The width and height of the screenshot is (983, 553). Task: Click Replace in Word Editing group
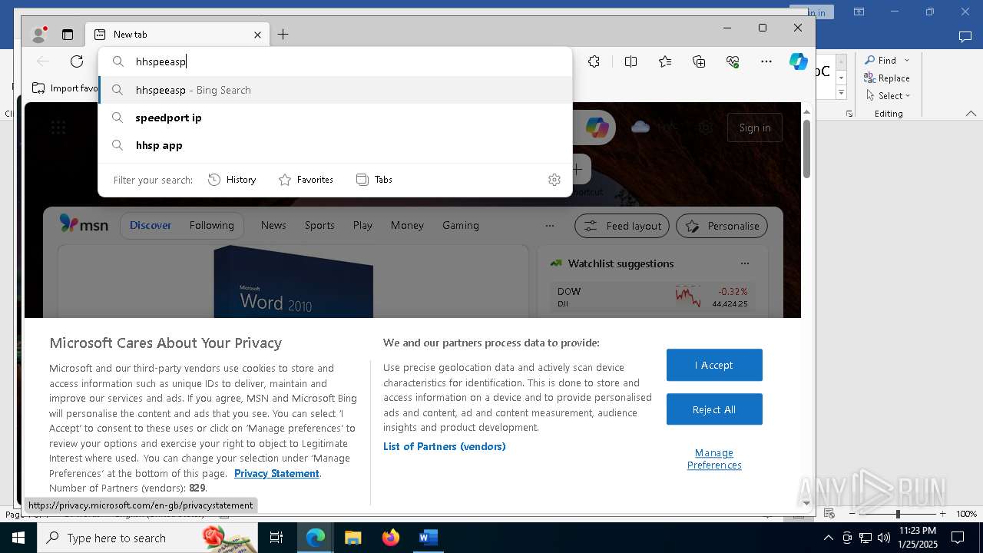tap(887, 78)
